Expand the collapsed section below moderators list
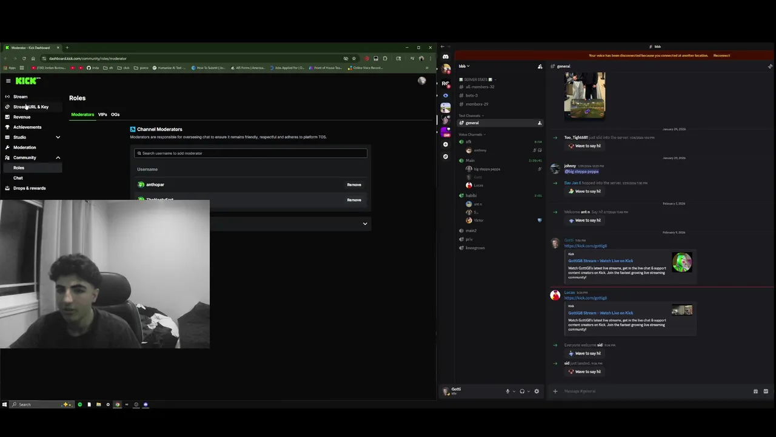Viewport: 776px width, 437px height. tap(365, 224)
